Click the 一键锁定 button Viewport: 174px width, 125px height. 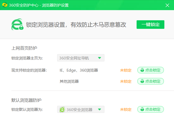point(150,25)
